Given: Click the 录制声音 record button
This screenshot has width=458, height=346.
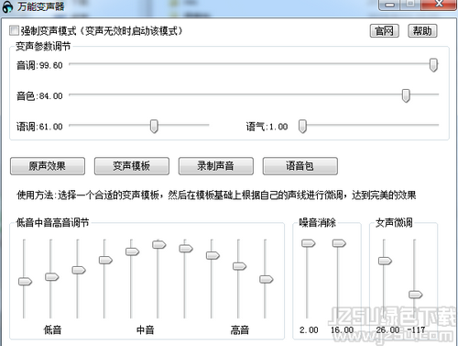Looking at the screenshot, I should click(x=216, y=166).
